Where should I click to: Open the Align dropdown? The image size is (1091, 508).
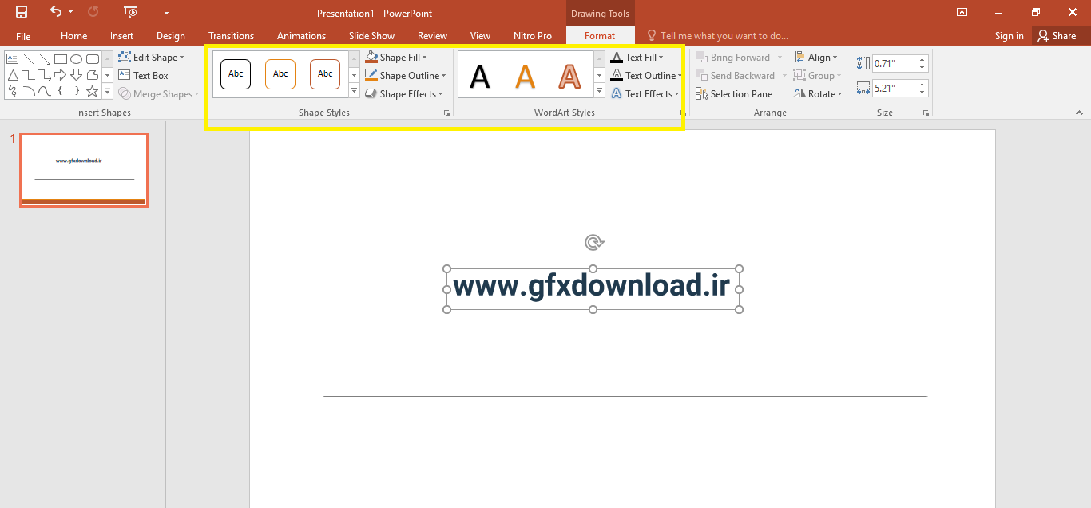[x=816, y=58]
